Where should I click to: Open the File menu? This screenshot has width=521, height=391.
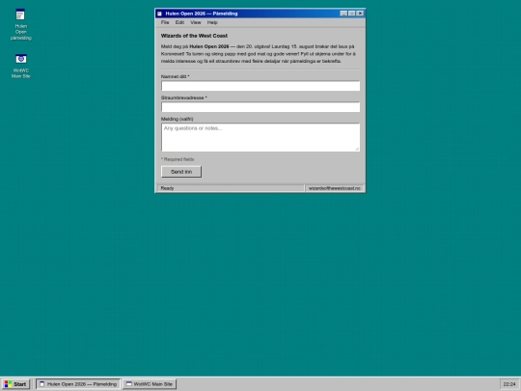(x=165, y=22)
